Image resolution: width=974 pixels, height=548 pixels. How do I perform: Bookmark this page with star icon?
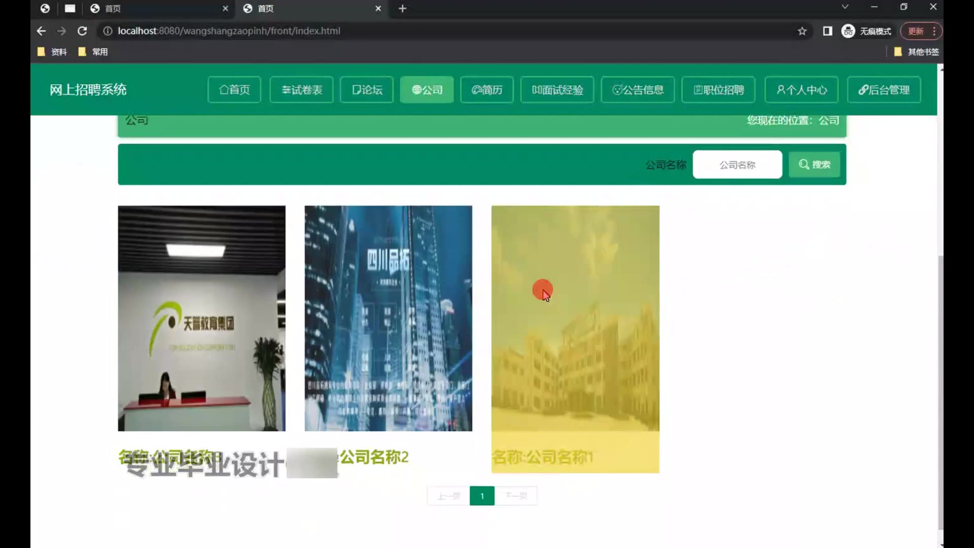pos(802,31)
